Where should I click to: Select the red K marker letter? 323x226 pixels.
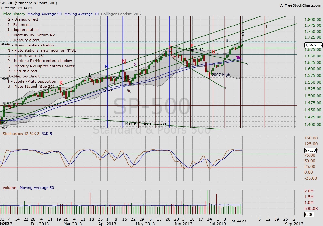(x=61, y=83)
